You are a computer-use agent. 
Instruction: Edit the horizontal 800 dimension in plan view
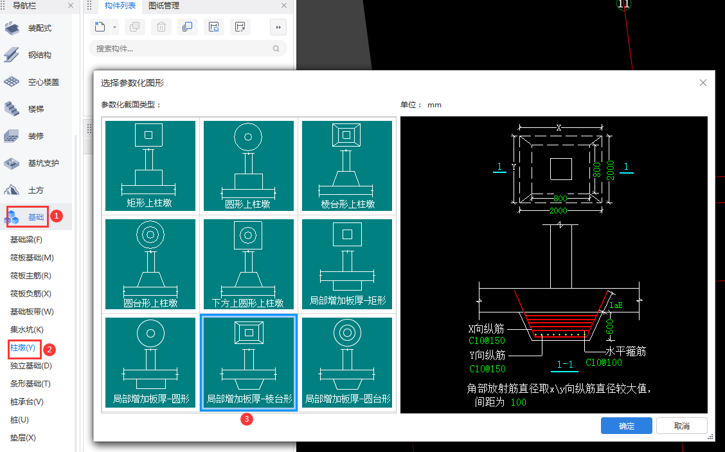pyautogui.click(x=560, y=199)
